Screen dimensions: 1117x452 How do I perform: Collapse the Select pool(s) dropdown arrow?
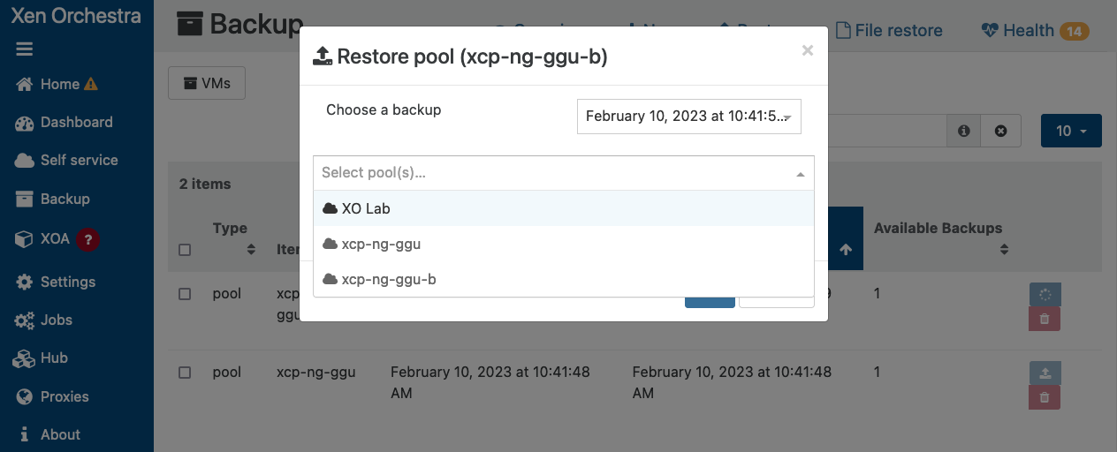(801, 174)
